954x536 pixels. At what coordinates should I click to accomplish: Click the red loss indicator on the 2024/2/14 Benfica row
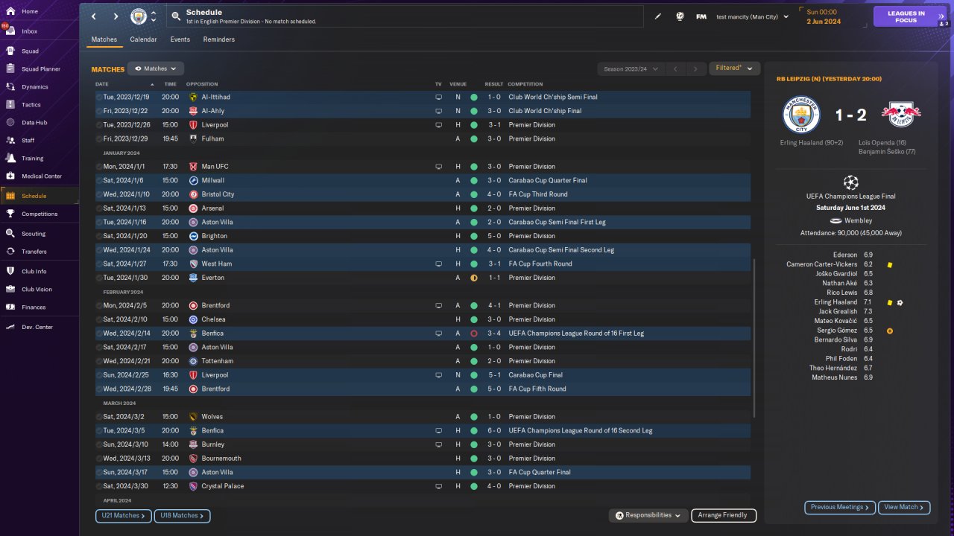473,334
